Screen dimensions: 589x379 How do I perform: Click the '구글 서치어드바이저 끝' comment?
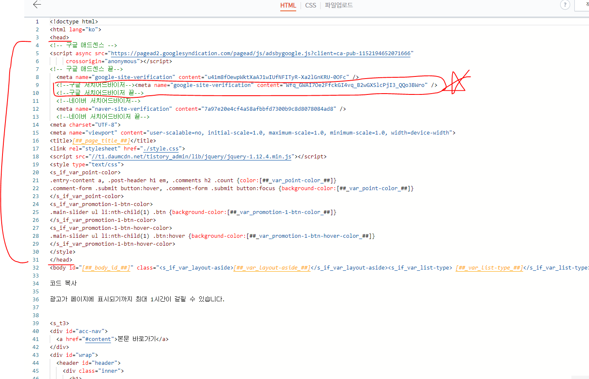coord(100,93)
